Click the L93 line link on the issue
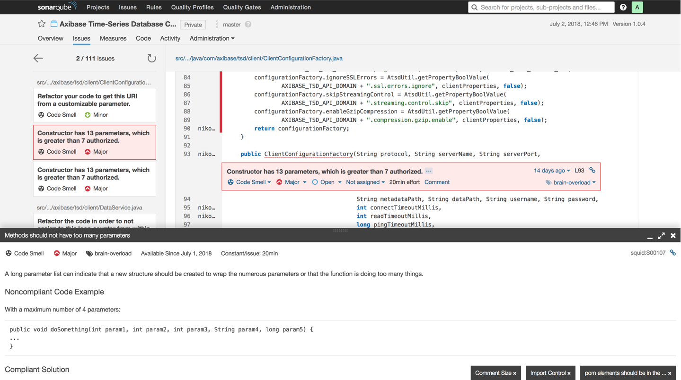Screen dimensions: 681x380 pos(579,171)
